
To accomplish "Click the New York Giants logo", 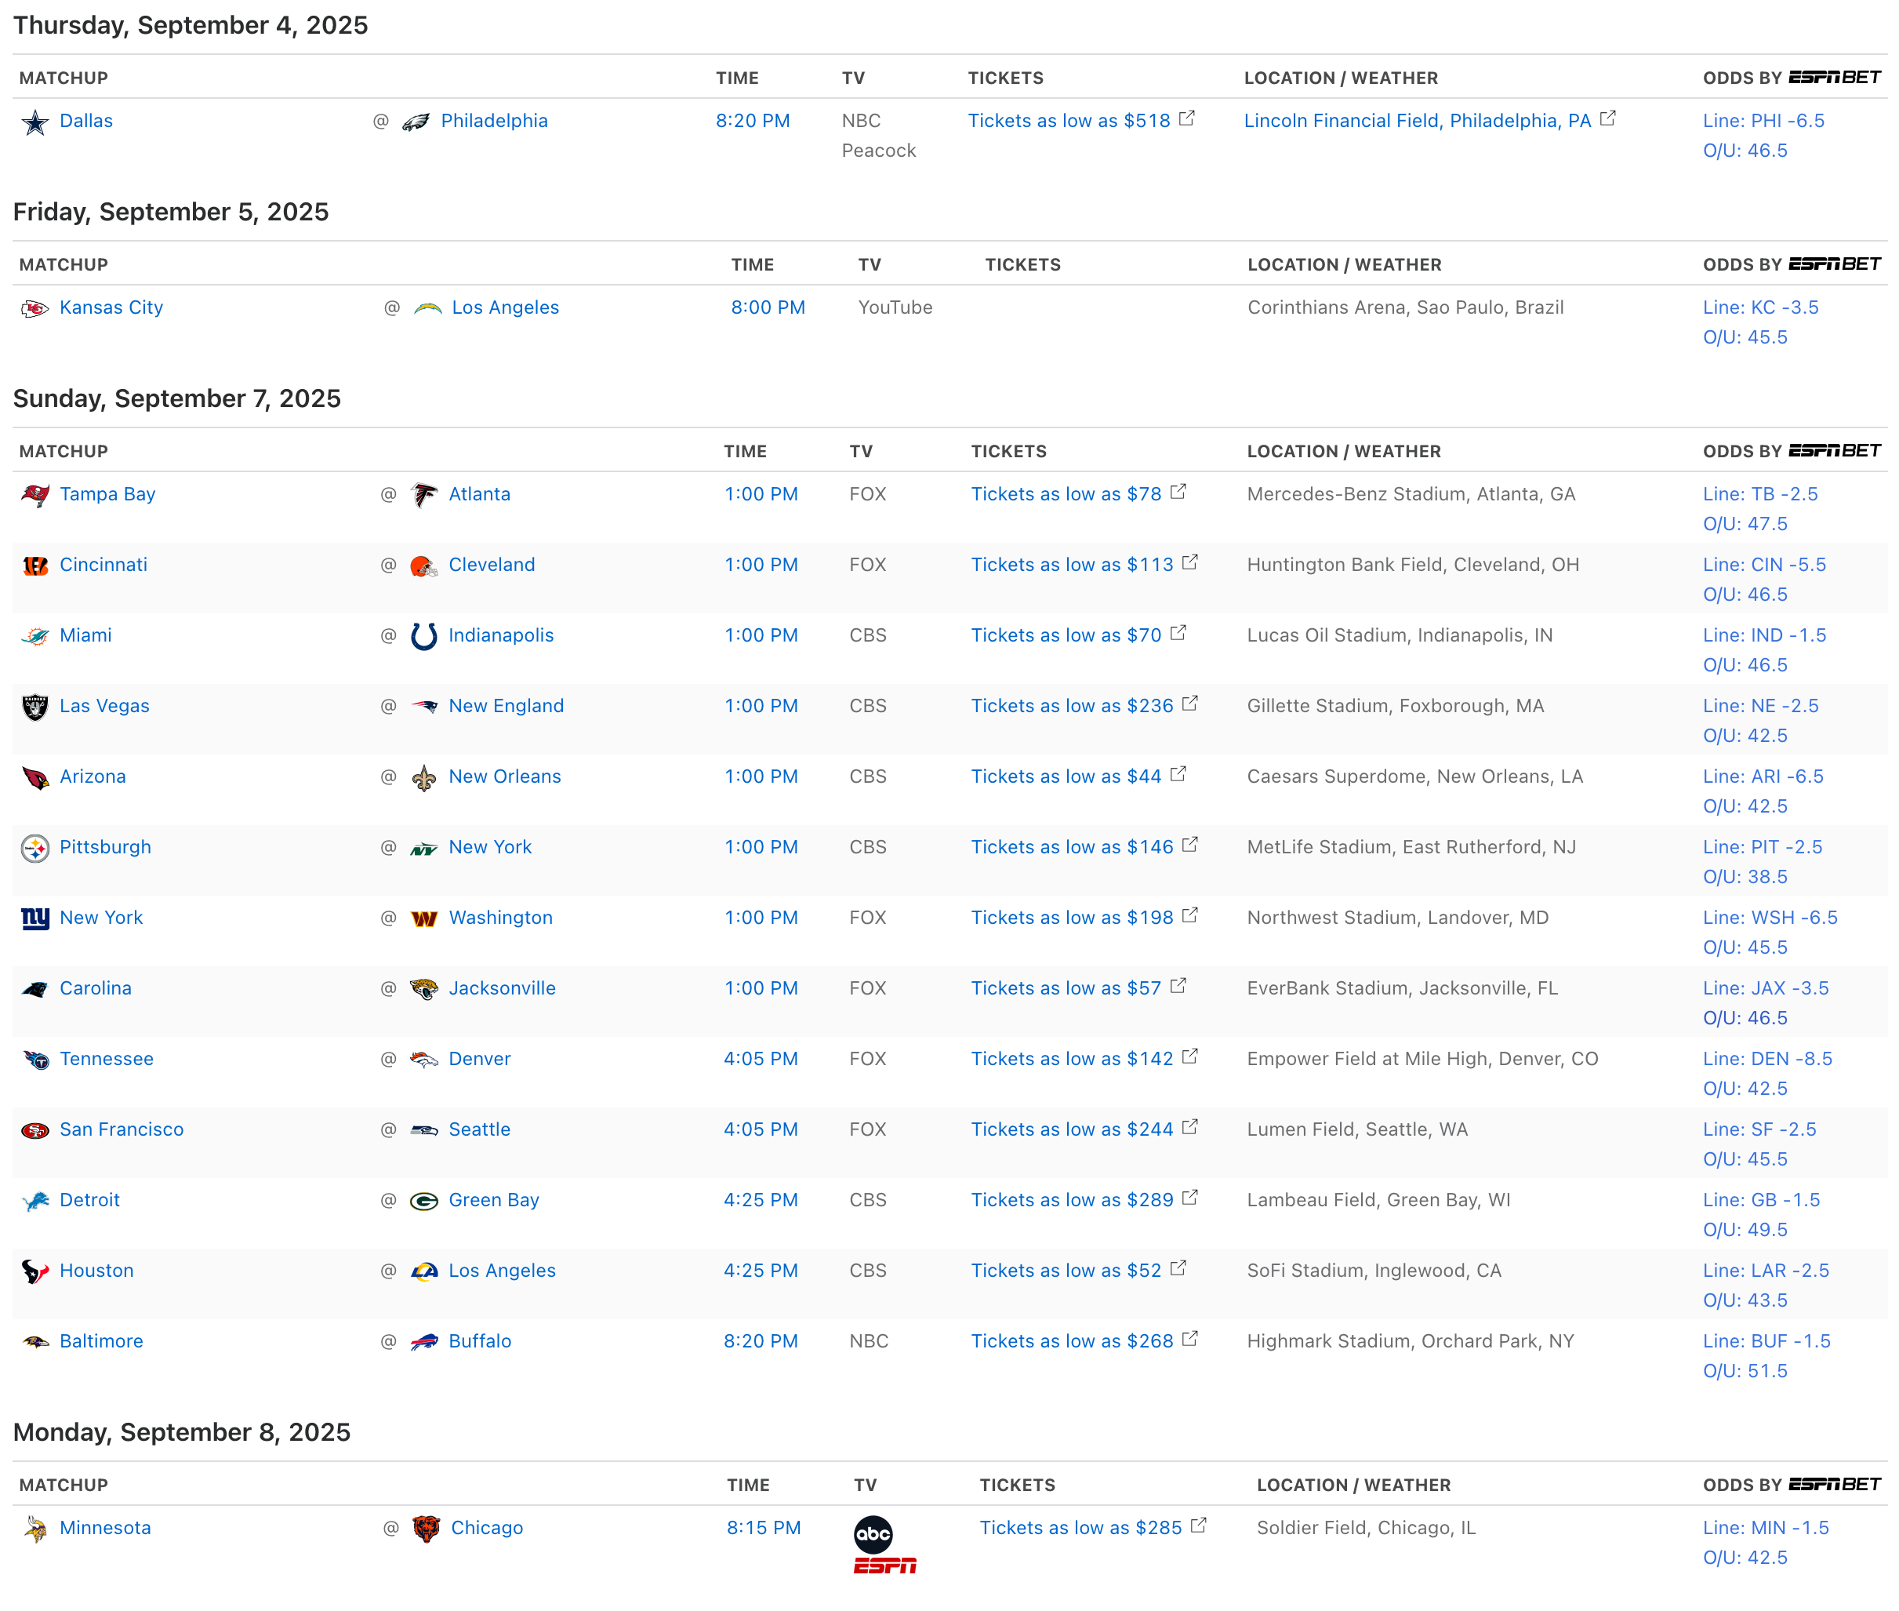I will click(x=34, y=918).
